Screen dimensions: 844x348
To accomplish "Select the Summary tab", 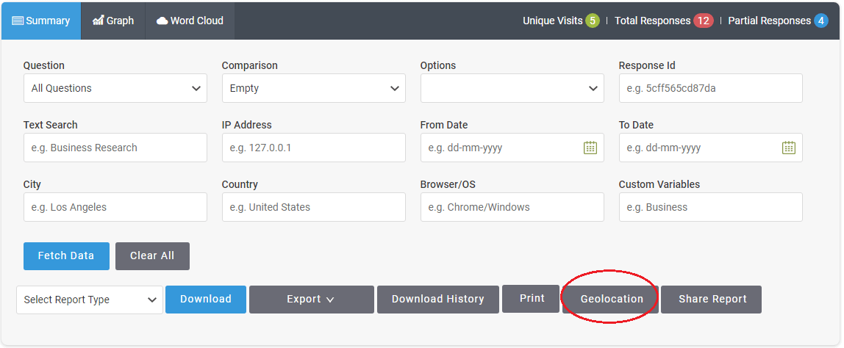I will click(x=41, y=21).
